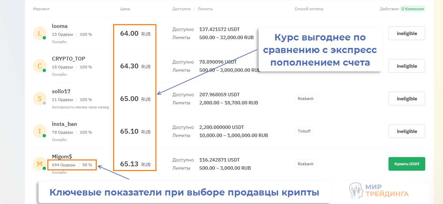Screen dimensions: 443x204
Task: Click insta_ban merchant avatar icon
Action: [40, 131]
